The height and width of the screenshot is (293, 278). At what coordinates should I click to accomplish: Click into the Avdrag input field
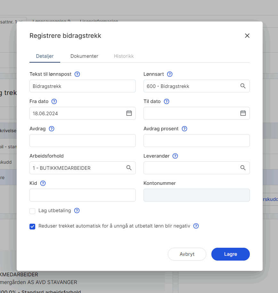pos(83,141)
